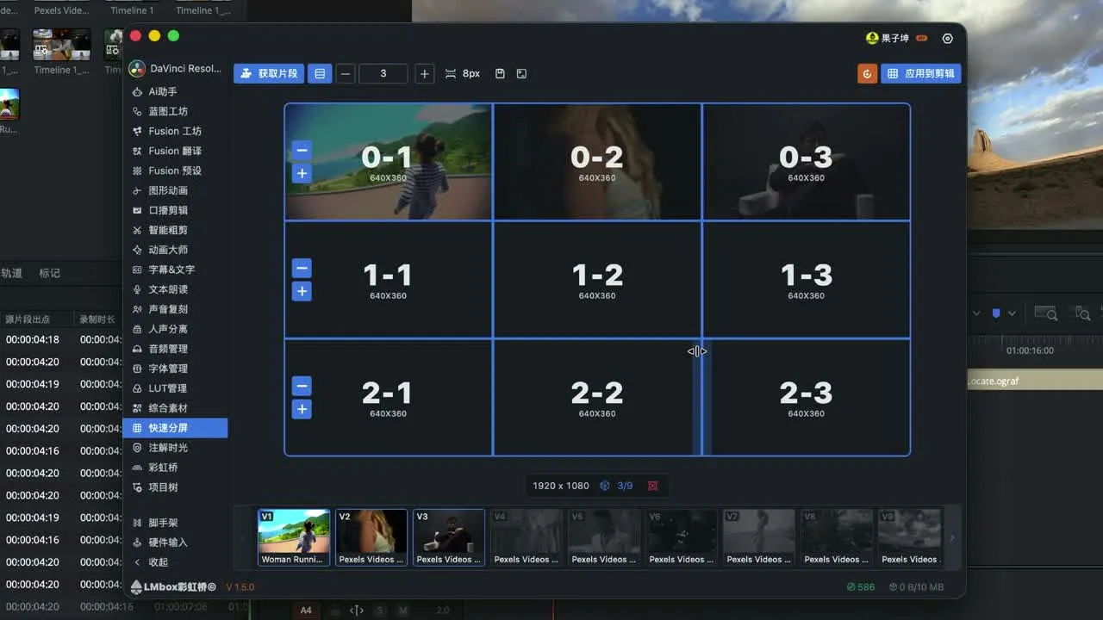
Task: Open settings gear in window title bar
Action: pyautogui.click(x=948, y=39)
